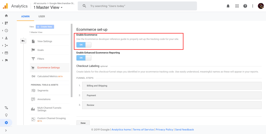Open Admin gear icon

click(x=6, y=123)
